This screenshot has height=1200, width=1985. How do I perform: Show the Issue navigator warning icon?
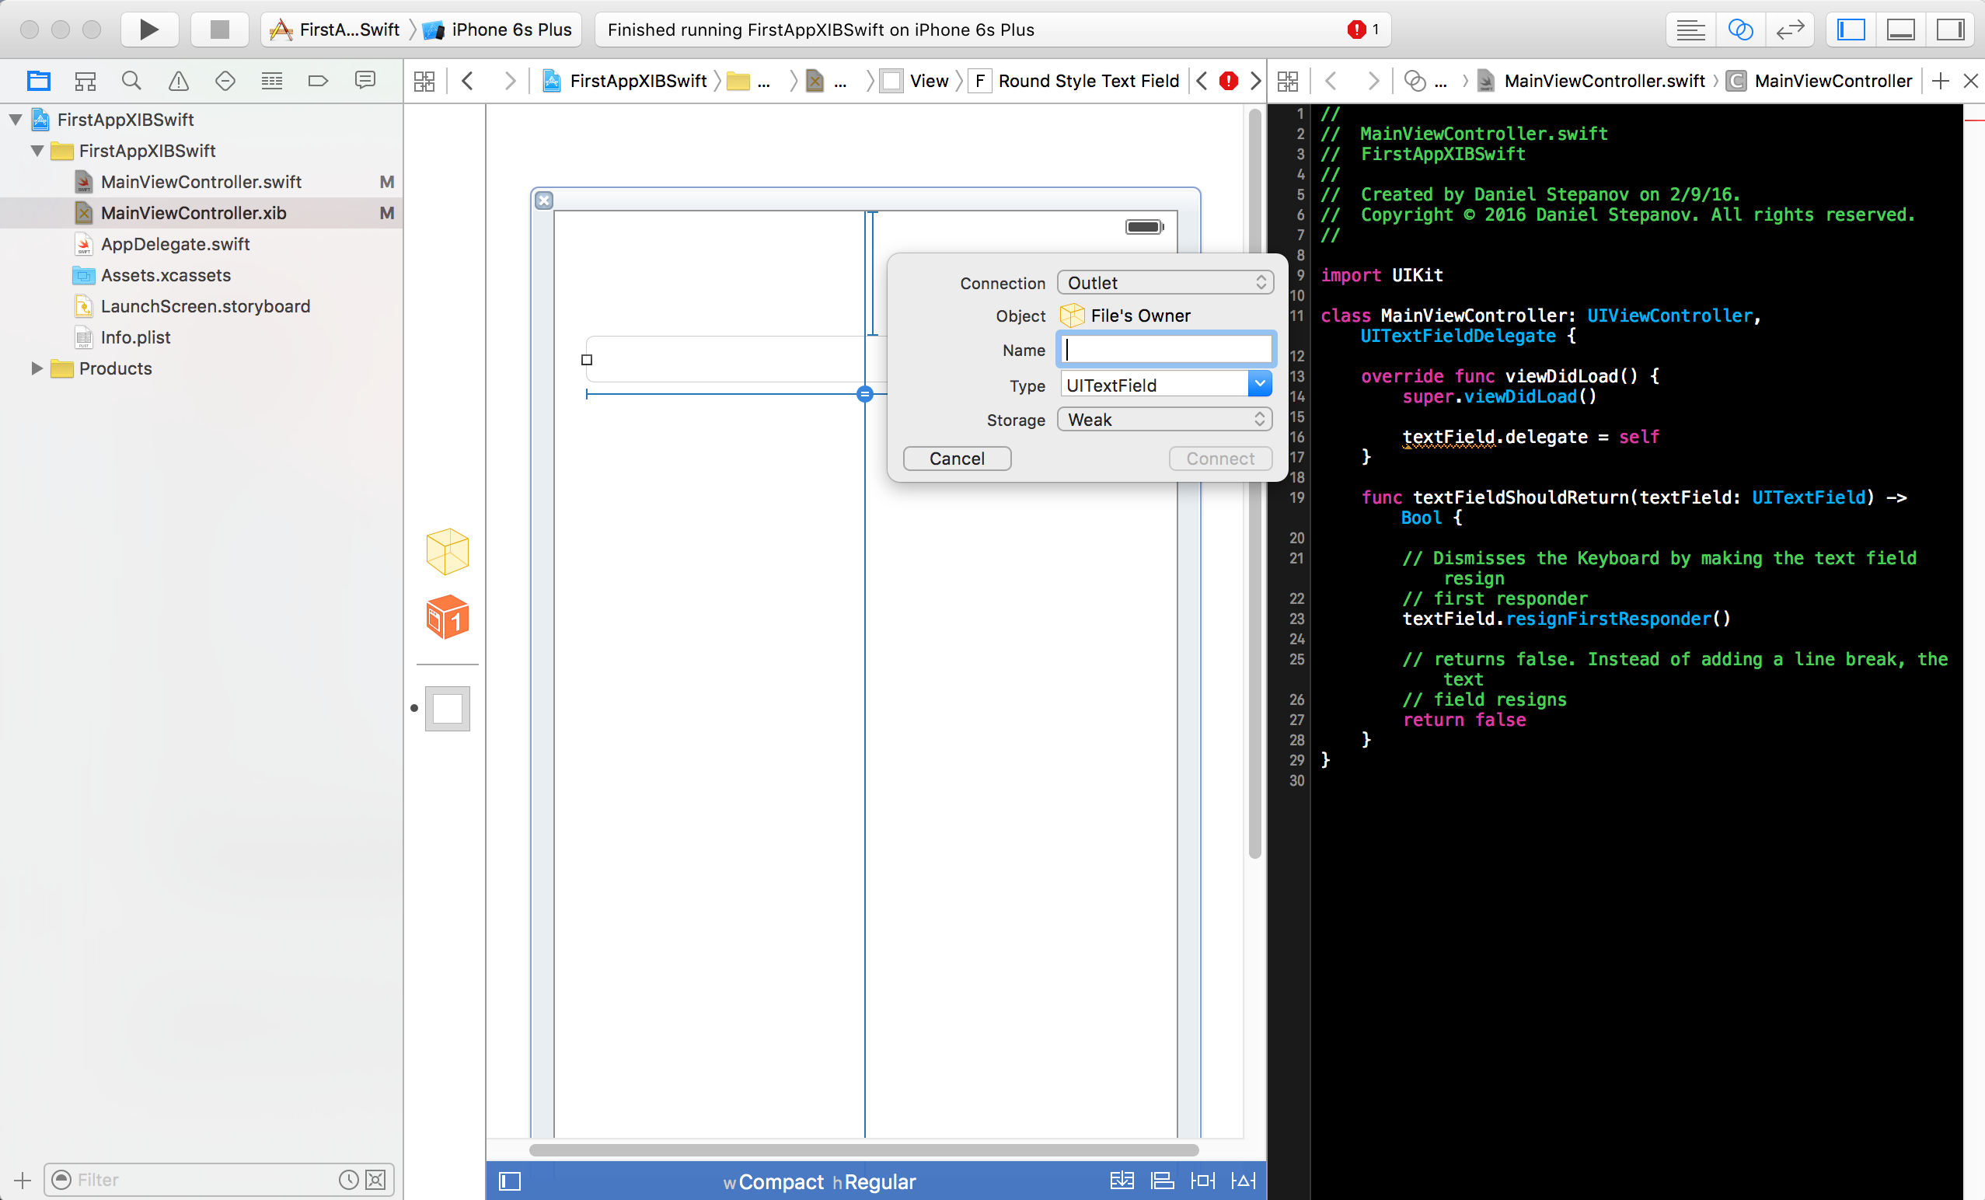178,81
